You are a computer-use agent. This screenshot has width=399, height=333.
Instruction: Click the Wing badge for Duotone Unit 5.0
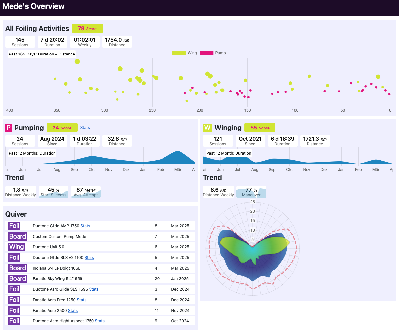point(17,247)
